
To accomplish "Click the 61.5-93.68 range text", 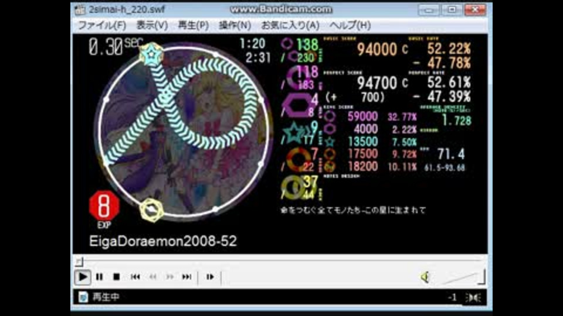I will point(445,168).
